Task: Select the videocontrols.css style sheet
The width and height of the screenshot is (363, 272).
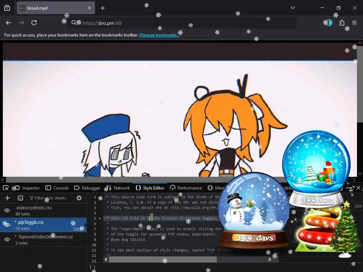Action: (x=43, y=210)
